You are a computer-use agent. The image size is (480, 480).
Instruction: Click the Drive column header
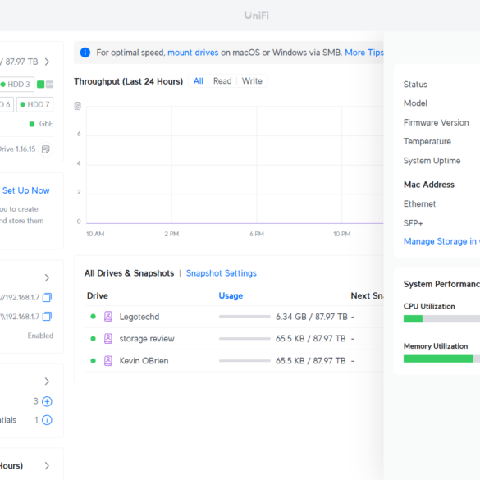click(x=98, y=295)
